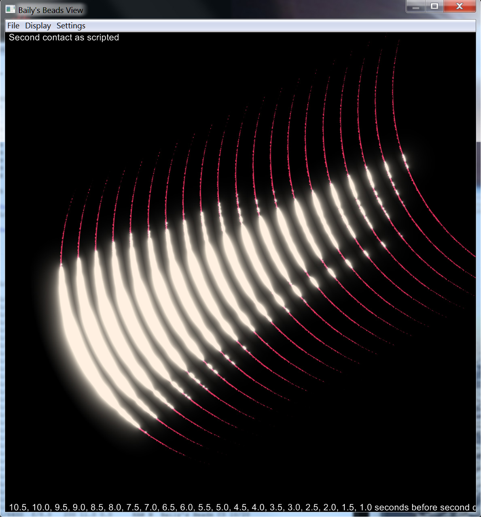This screenshot has height=517, width=481.
Task: Click the "Second contact as scripted" caption
Action: click(x=64, y=38)
